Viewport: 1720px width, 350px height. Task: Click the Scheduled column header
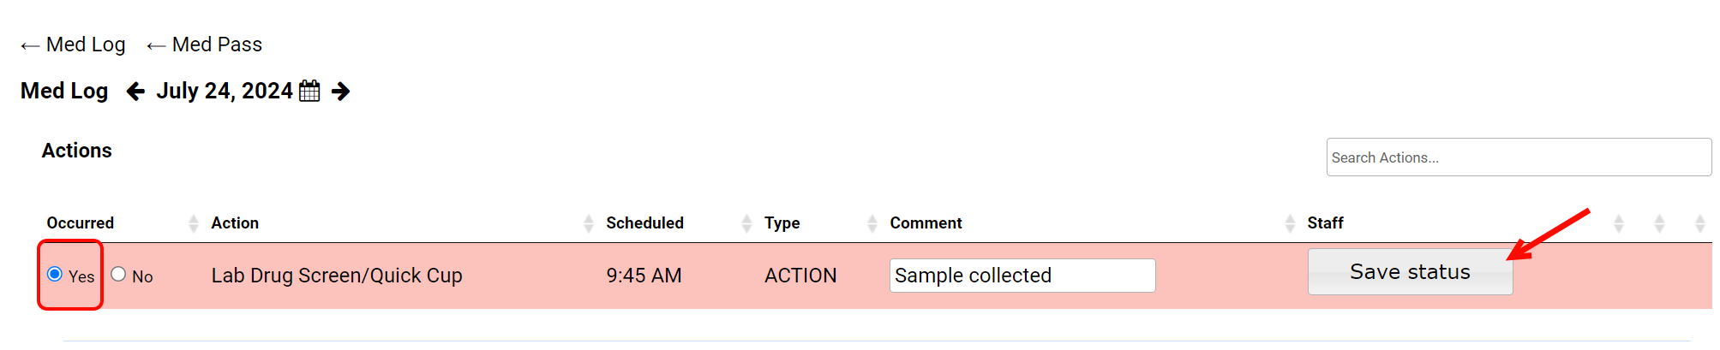pyautogui.click(x=644, y=223)
